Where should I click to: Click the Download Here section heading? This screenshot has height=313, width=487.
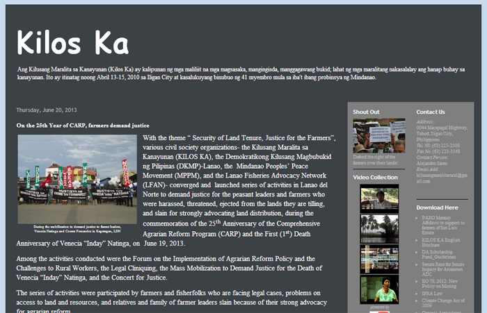pyautogui.click(x=437, y=208)
